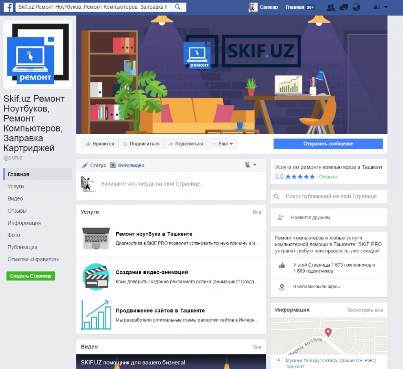Expand the Еще dropdown menu
Image resolution: width=403 pixels, height=369 pixels.
coord(222,144)
